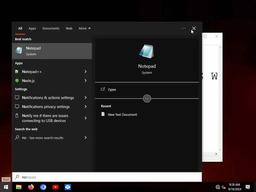Expand Node.js result arrow
The image size is (256, 192).
click(85, 80)
